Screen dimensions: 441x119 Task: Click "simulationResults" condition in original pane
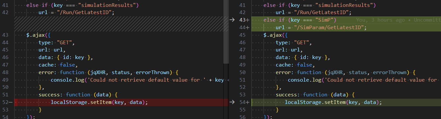click(83, 5)
